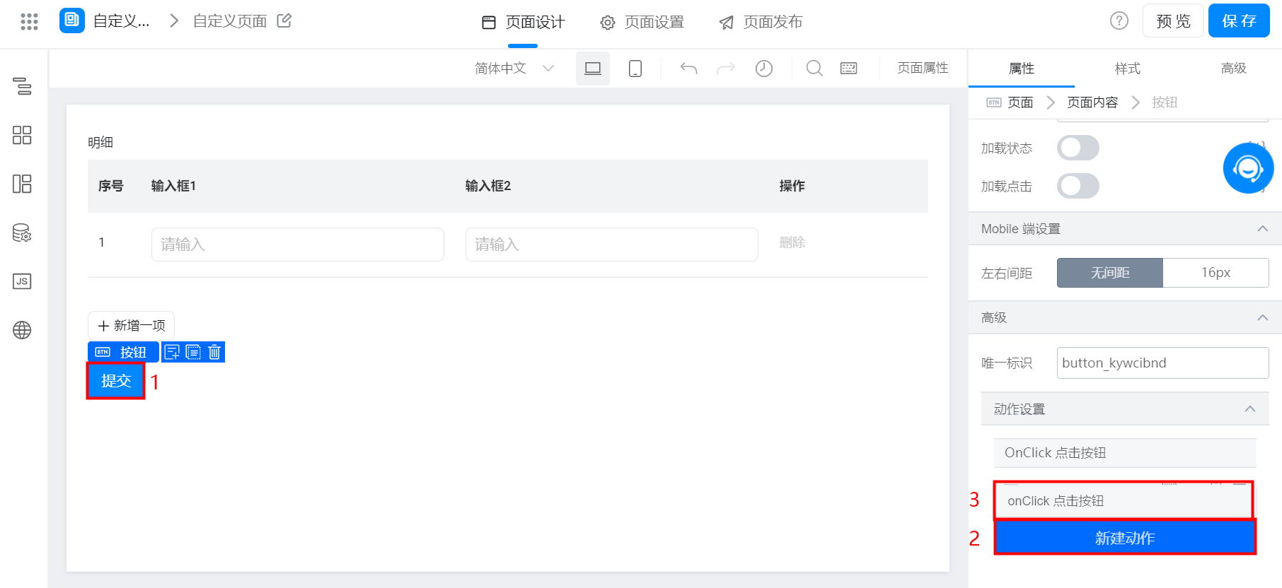Go to the 页面设置 tab
The width and height of the screenshot is (1282, 588).
642,23
